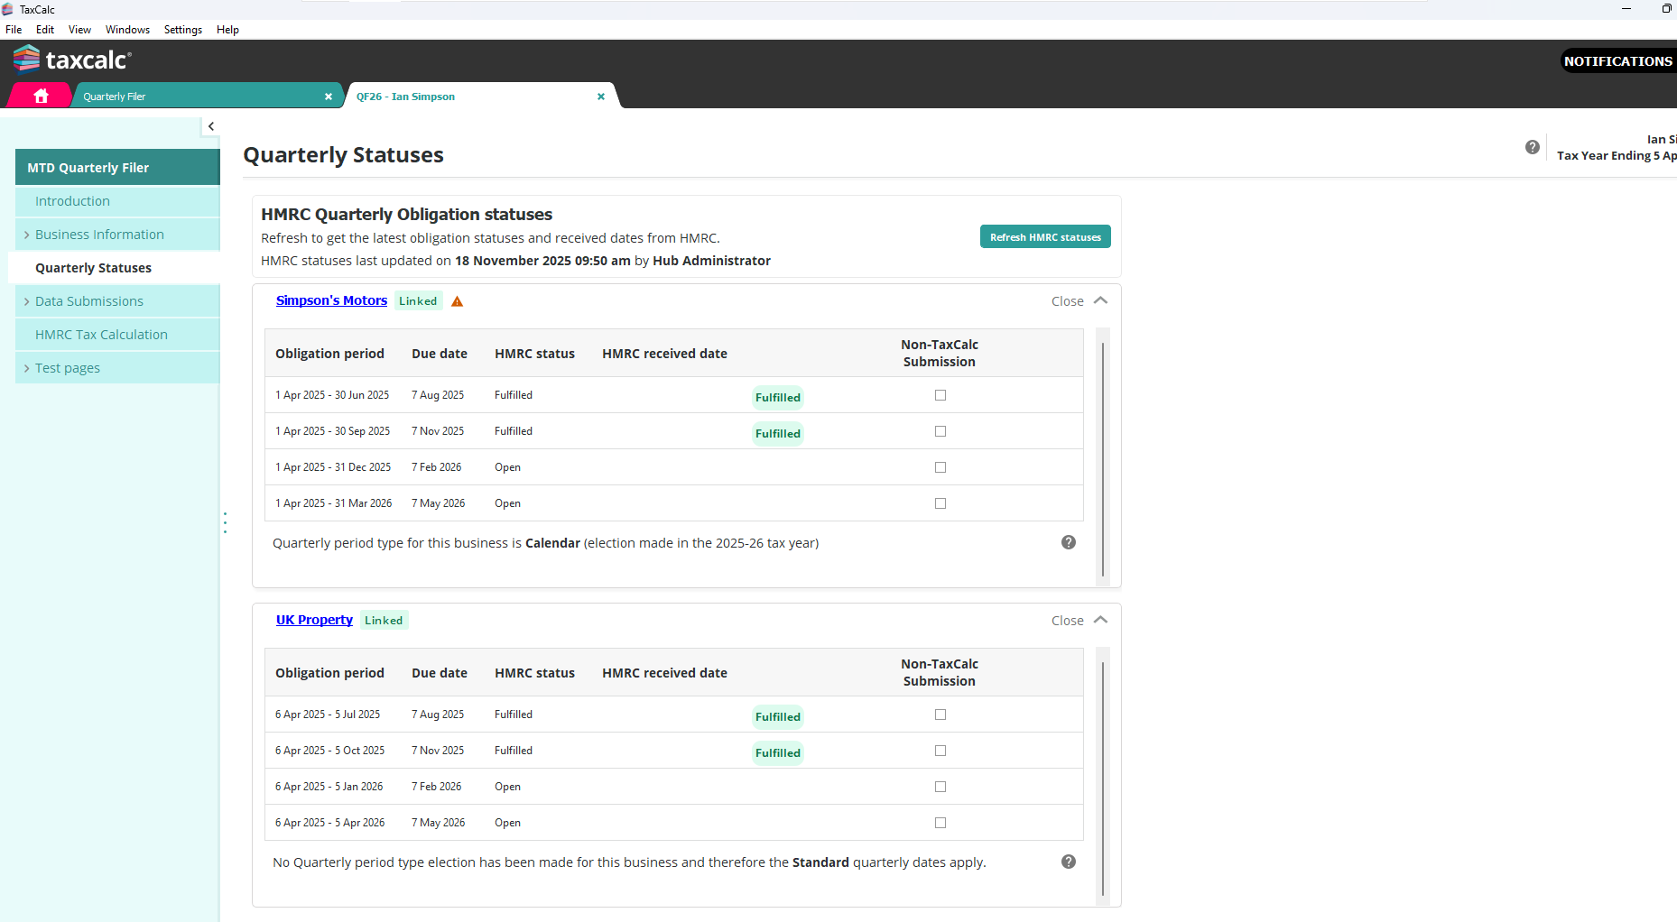Tick Non-TaxCalc checkbox for 6 Apr - 5 Apr 2026
Screen dimensions: 1677x922
(940, 823)
